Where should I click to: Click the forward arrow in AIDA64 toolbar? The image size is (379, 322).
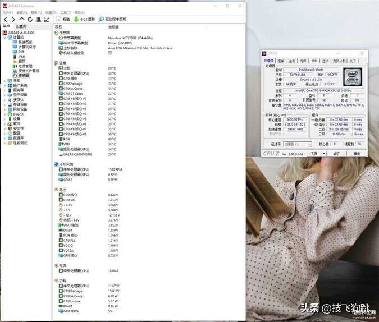click(x=13, y=20)
